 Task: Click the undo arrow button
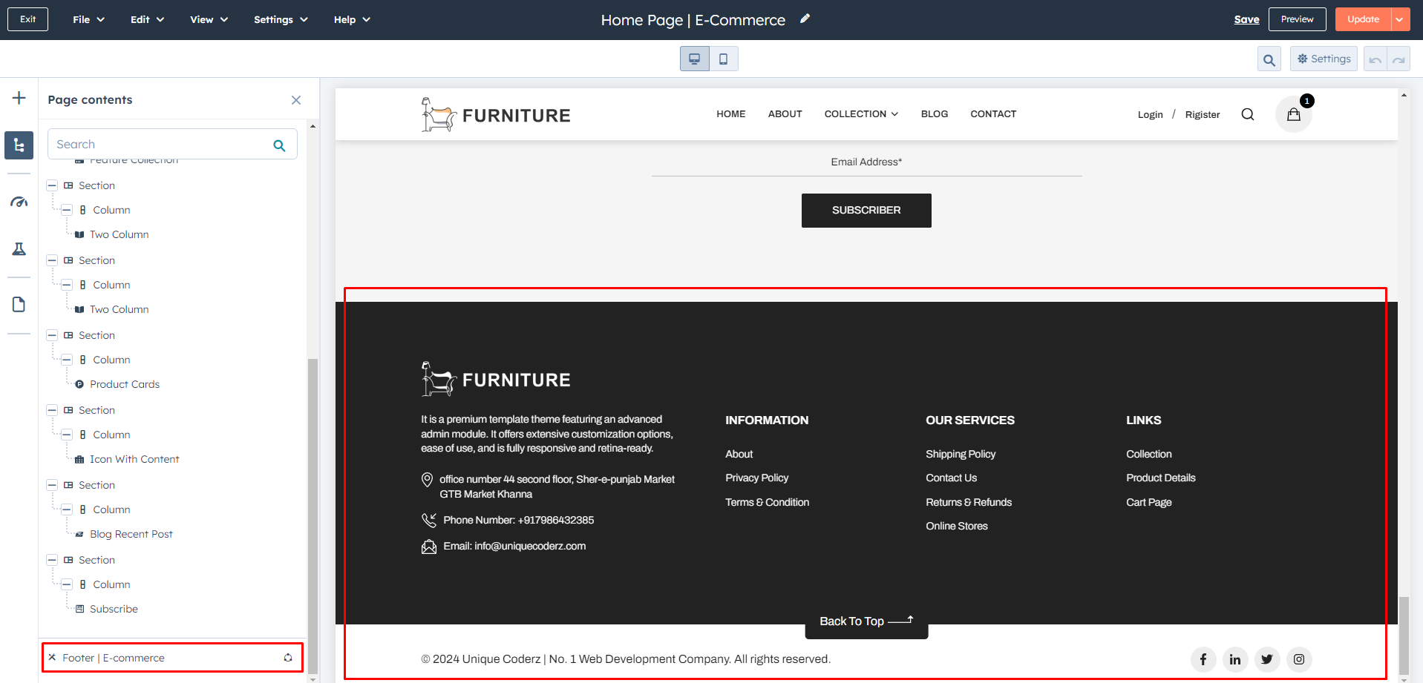coord(1375,59)
